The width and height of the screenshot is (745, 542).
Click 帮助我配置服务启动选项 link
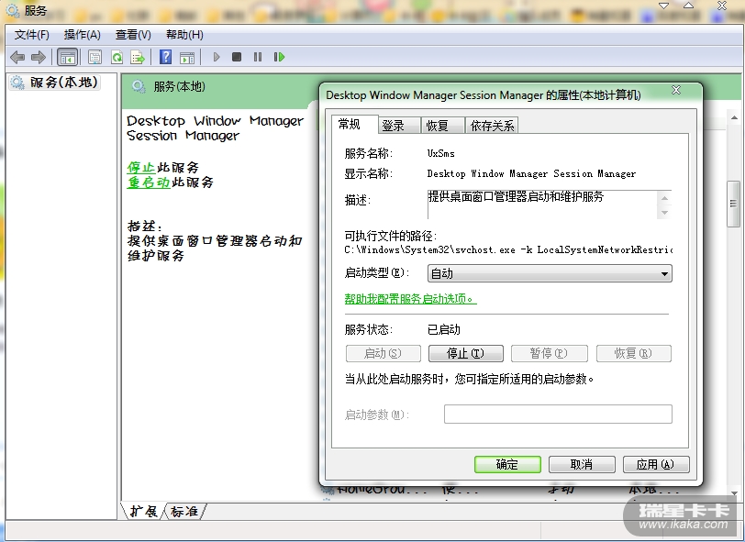410,299
